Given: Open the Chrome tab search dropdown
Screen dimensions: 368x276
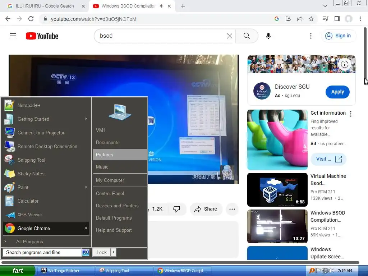Looking at the screenshot, I should pyautogui.click(x=325, y=6).
